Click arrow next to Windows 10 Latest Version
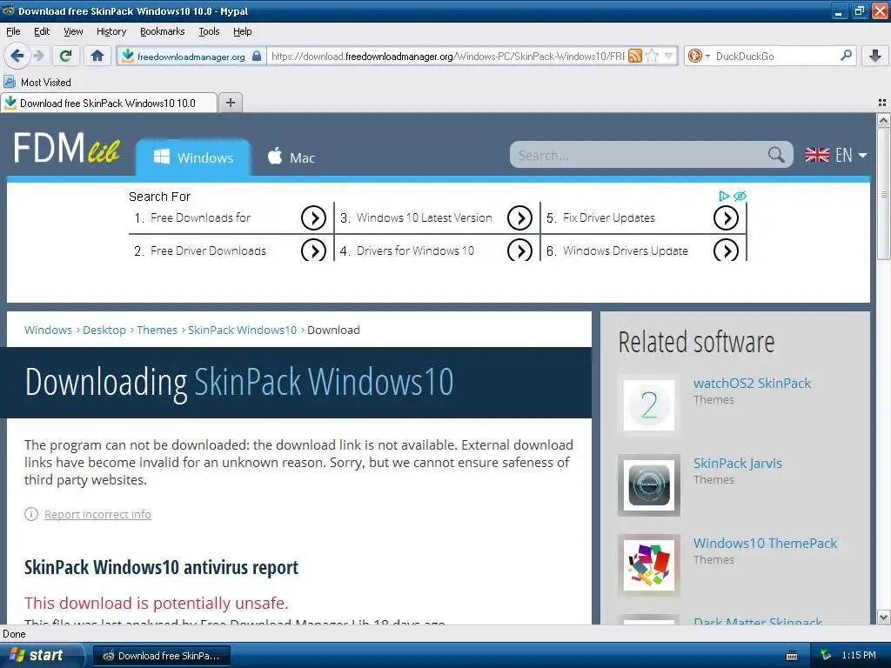The image size is (891, 668). [519, 217]
